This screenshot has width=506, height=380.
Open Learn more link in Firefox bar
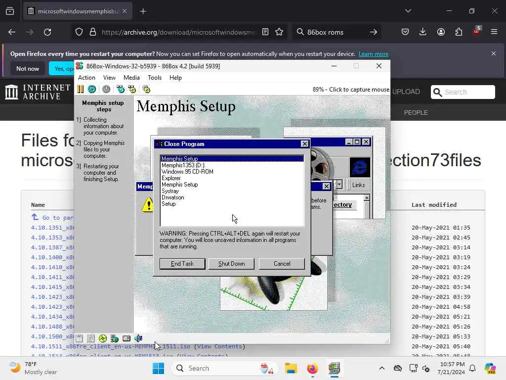[374, 54]
